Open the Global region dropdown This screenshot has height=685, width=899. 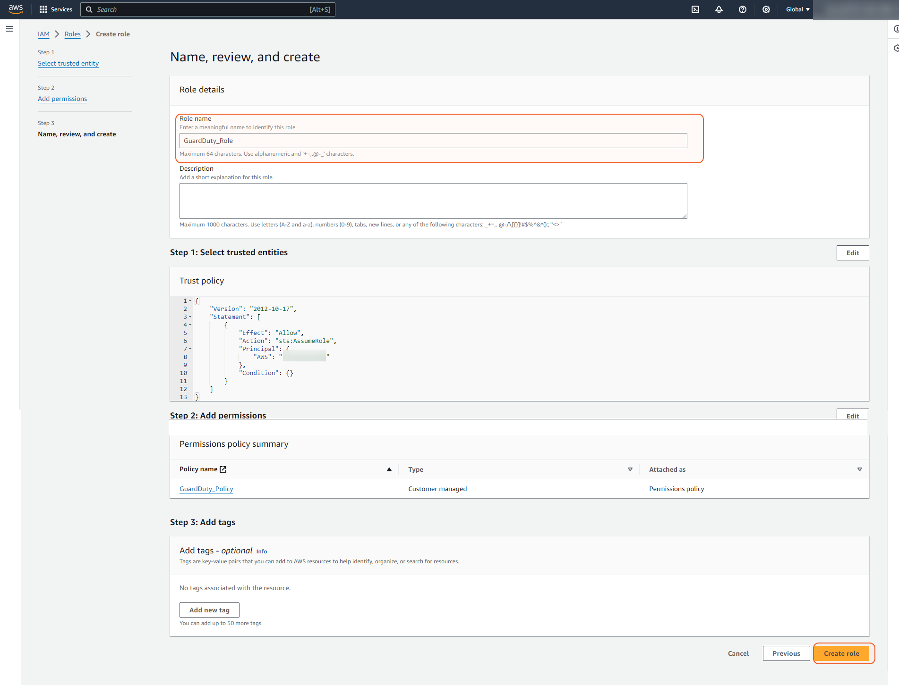coord(797,9)
